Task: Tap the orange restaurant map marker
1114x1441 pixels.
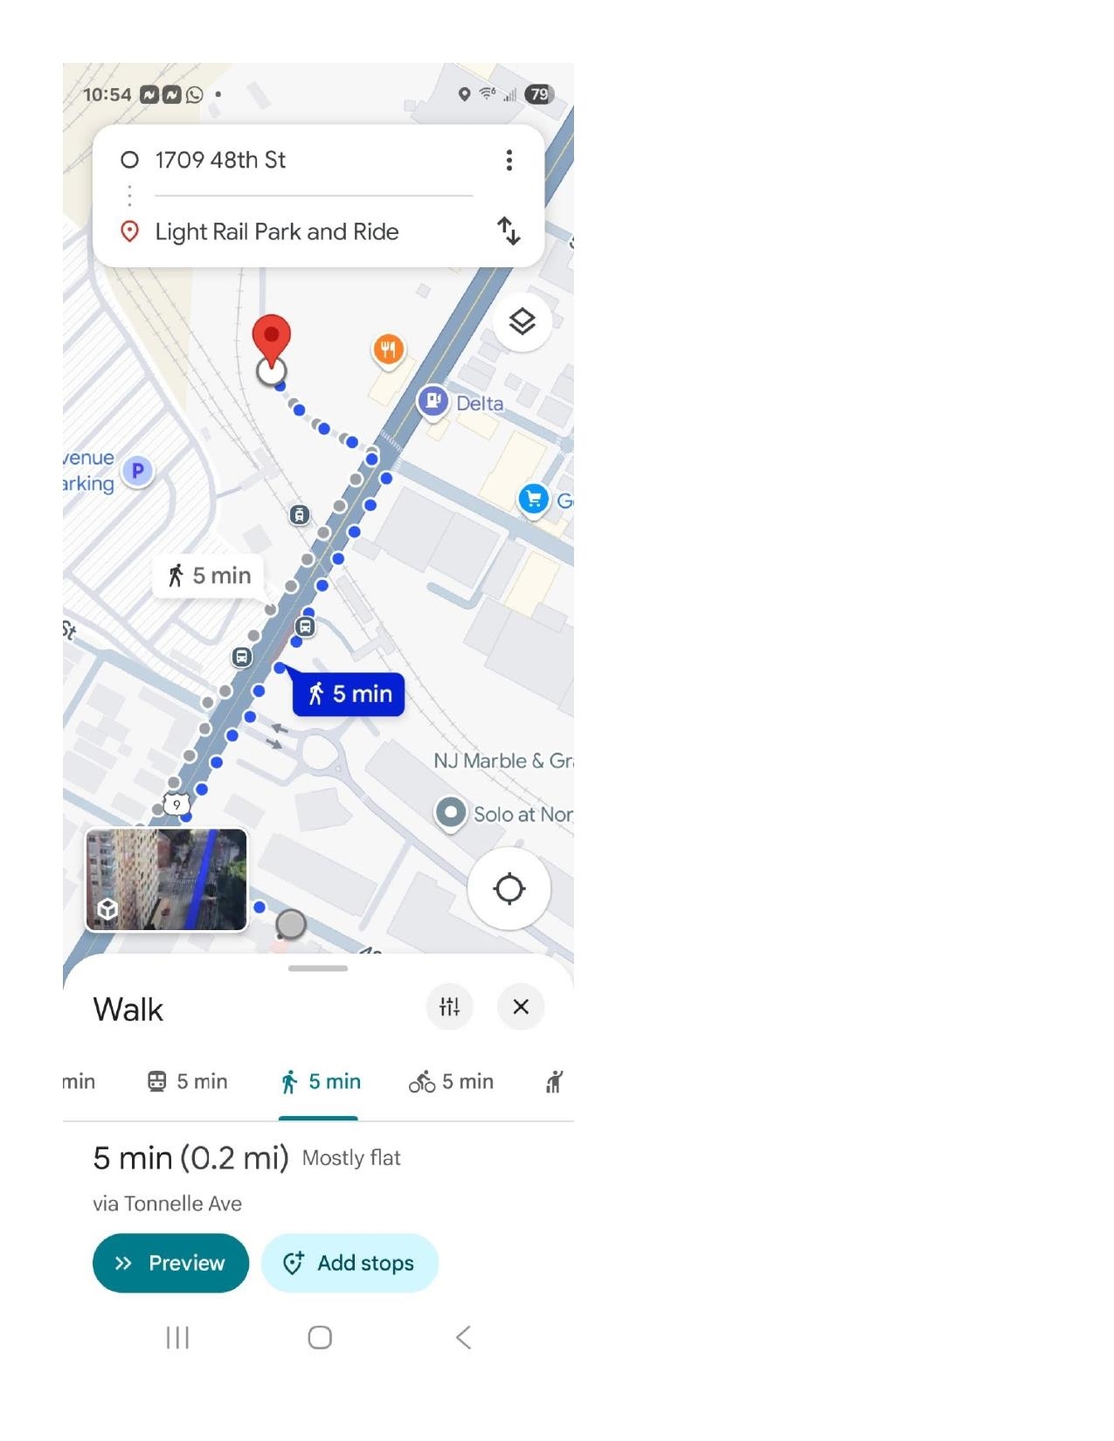Action: point(388,351)
